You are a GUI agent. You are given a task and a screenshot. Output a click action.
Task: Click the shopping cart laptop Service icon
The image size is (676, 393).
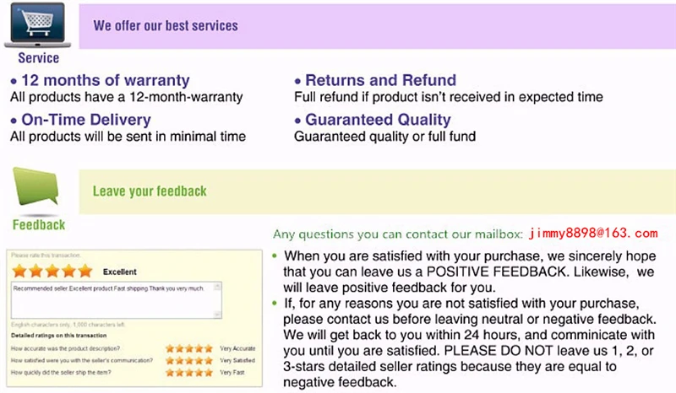[37, 25]
